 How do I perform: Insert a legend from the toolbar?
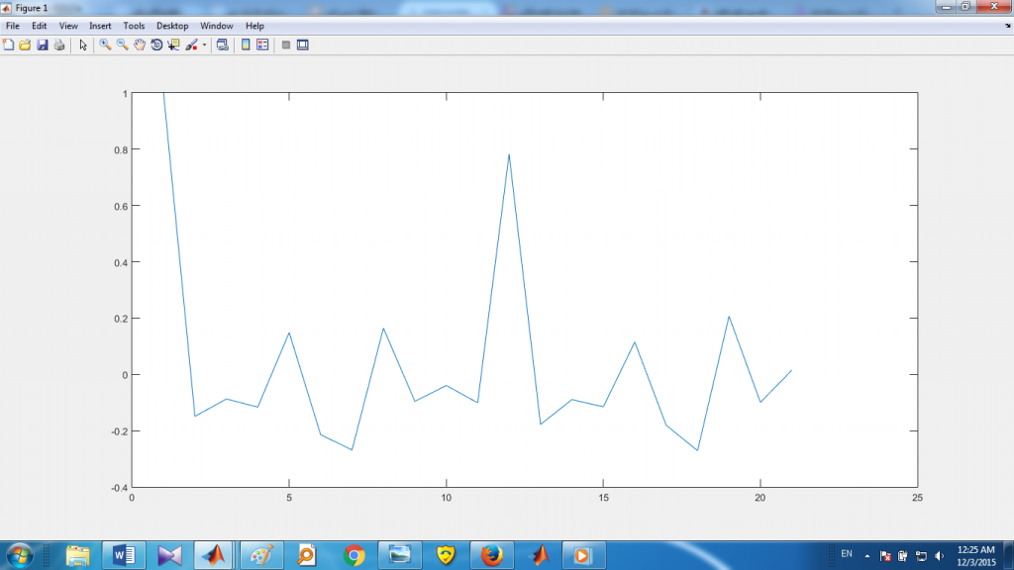(262, 45)
